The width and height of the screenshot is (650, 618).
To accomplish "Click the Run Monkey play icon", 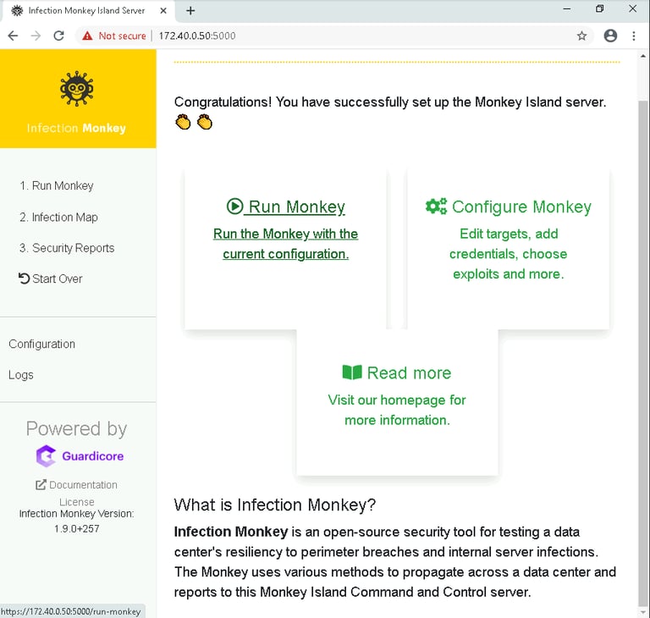I will (234, 206).
